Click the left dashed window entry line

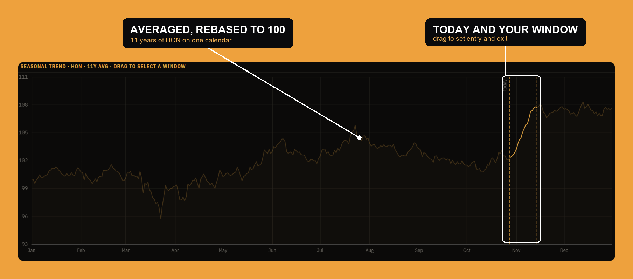[510, 160]
